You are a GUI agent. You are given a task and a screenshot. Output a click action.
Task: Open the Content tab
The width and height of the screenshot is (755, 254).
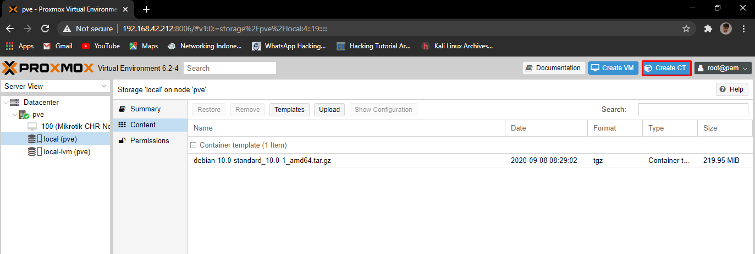click(x=150, y=125)
